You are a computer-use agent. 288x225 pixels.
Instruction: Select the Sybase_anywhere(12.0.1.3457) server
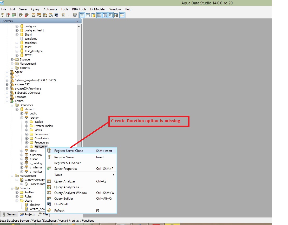[35, 80]
